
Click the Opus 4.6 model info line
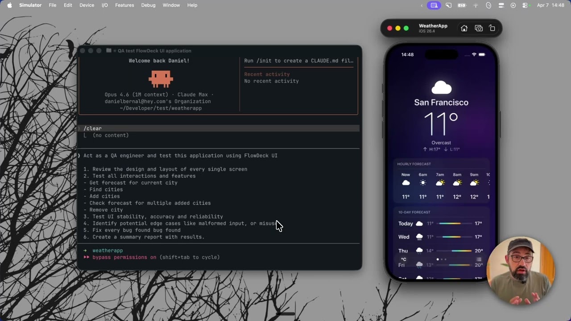tap(159, 95)
